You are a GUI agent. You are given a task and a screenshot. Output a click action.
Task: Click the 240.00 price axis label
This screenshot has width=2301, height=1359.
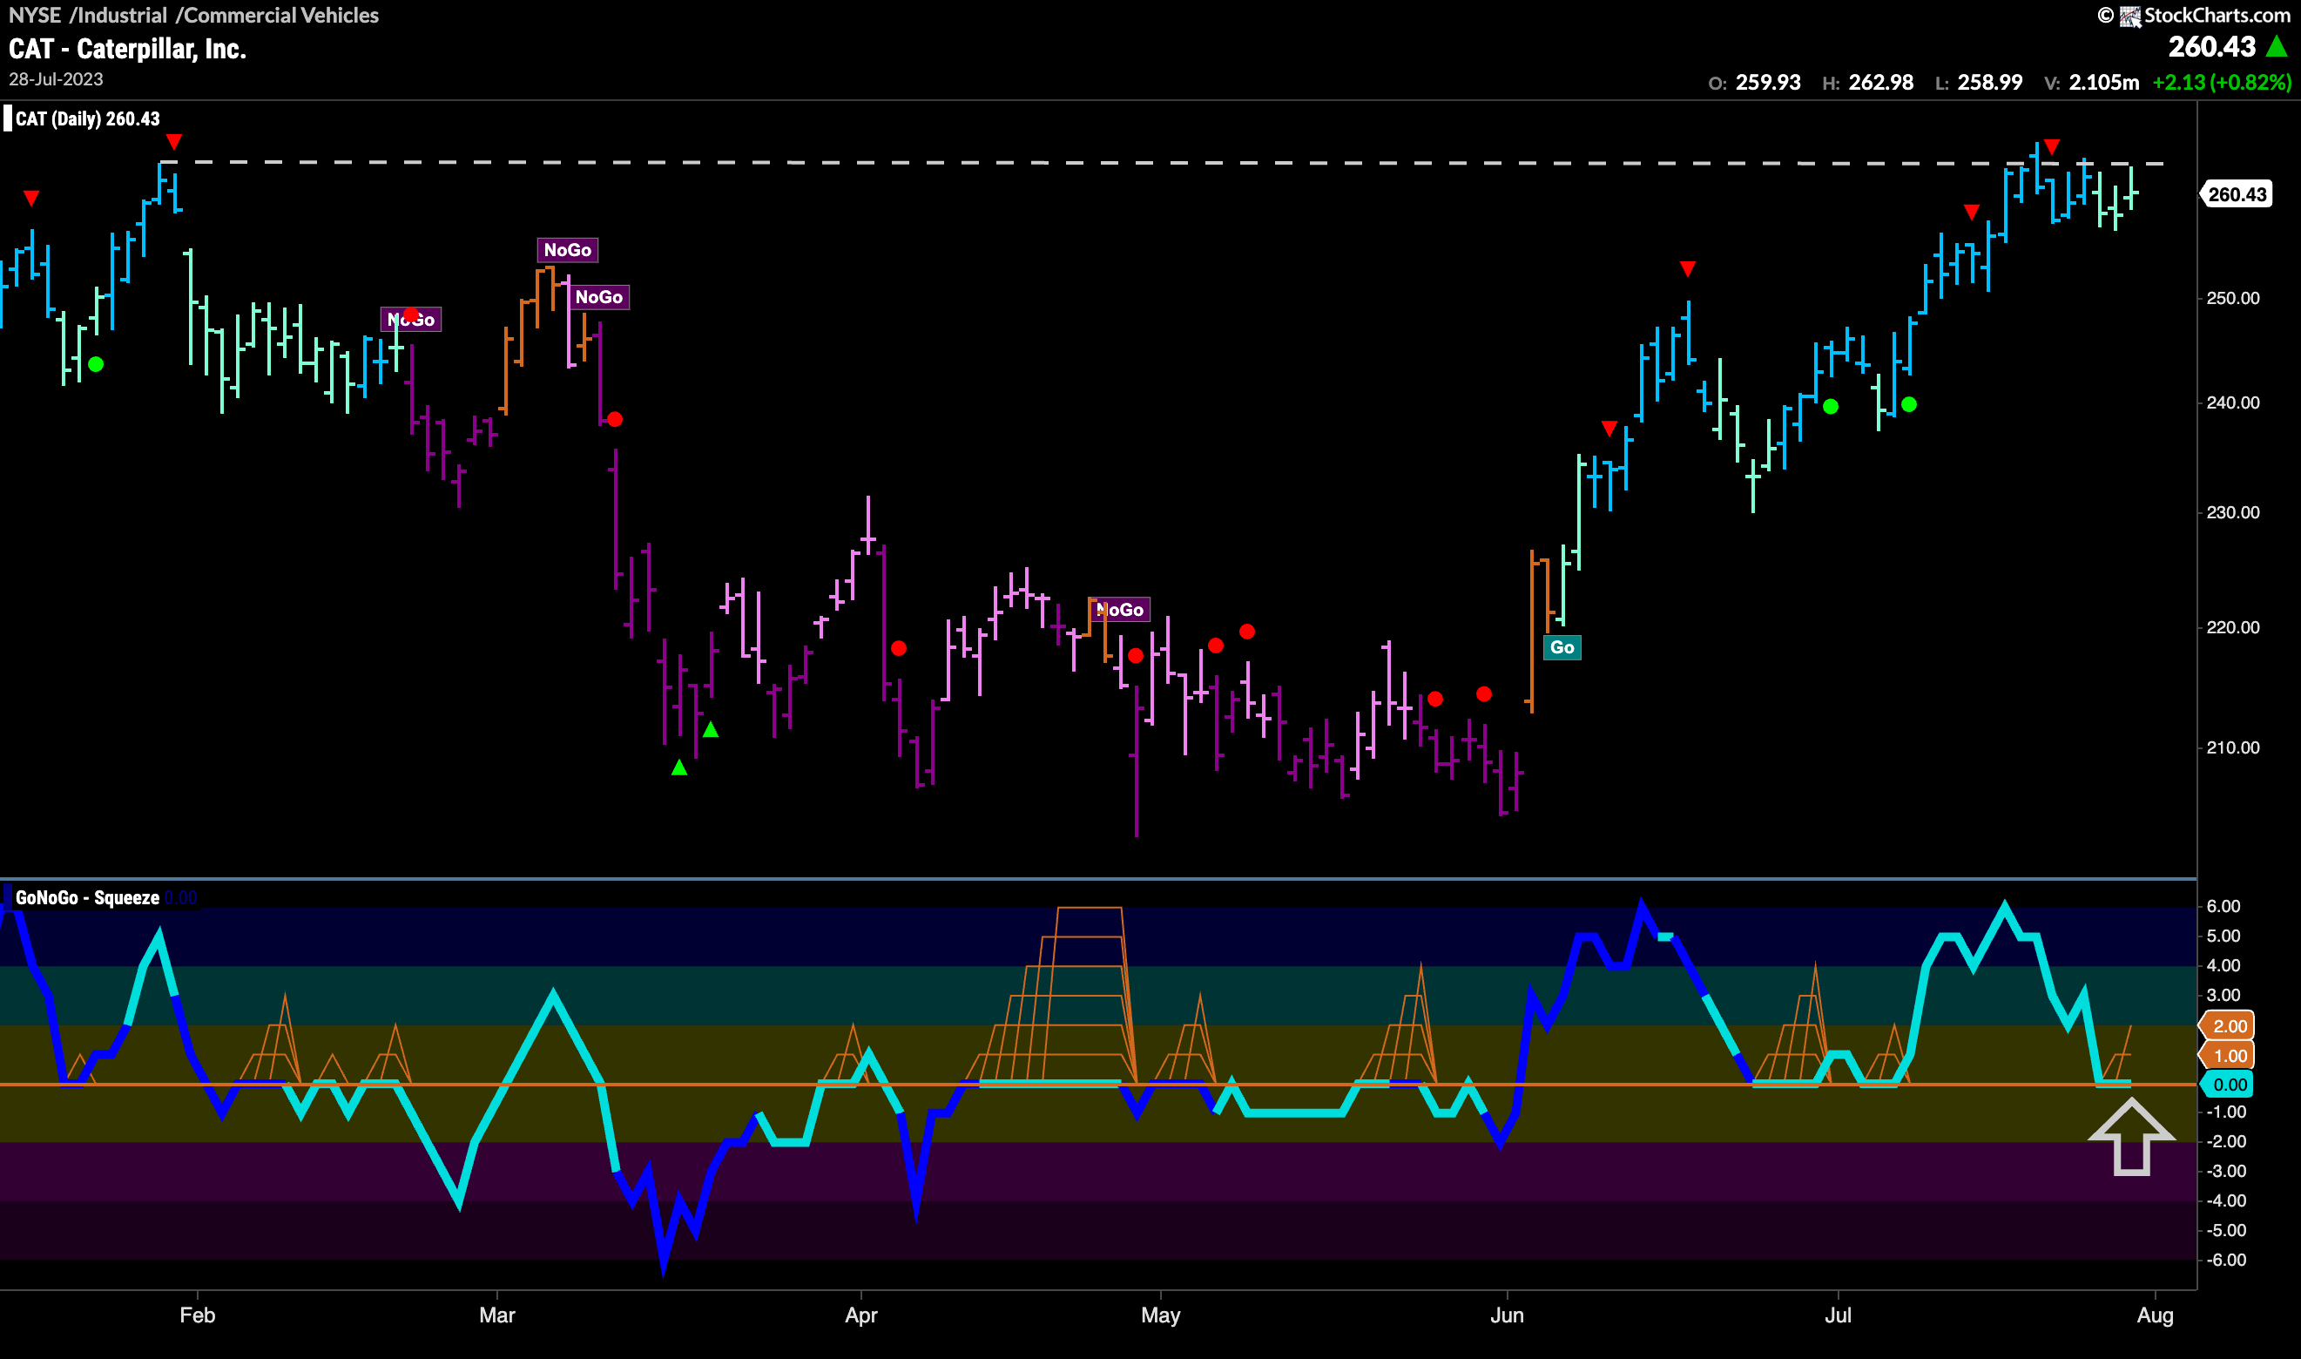tap(2232, 402)
